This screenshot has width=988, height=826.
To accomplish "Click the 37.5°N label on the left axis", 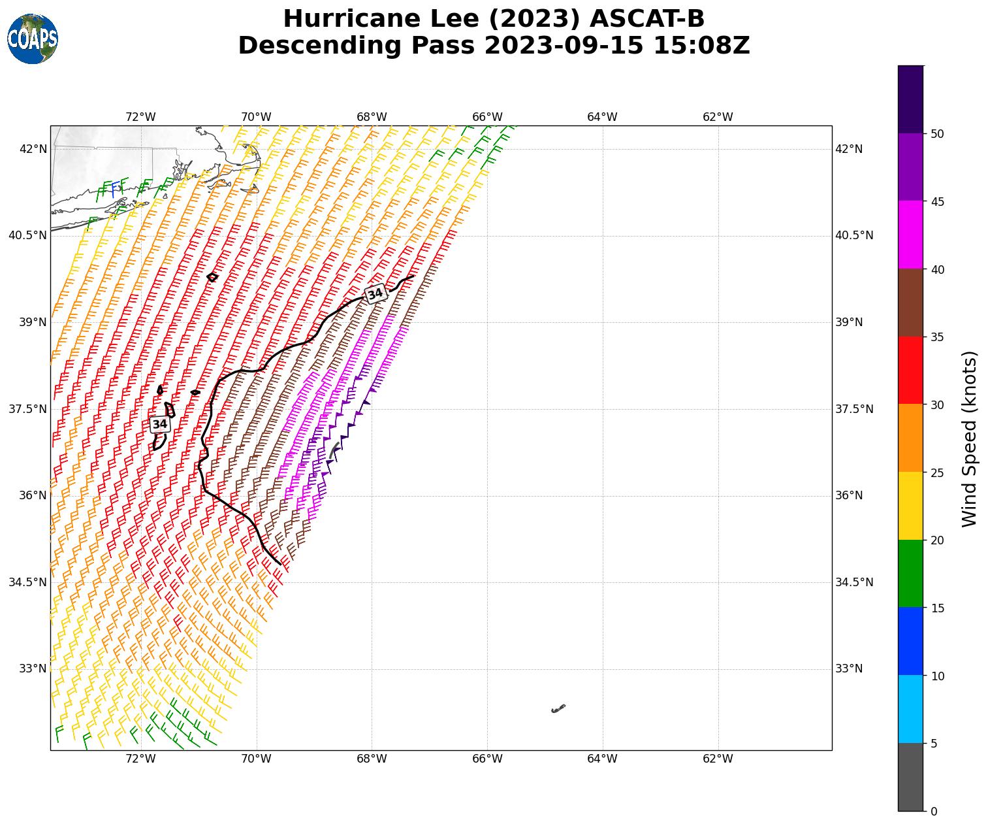I will 27,409.
